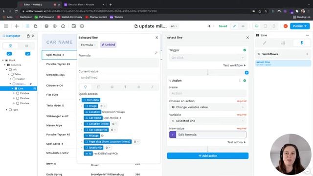Open the Line panel three-dots menu
Viewport: 313px width, 176px height.
pos(307,35)
